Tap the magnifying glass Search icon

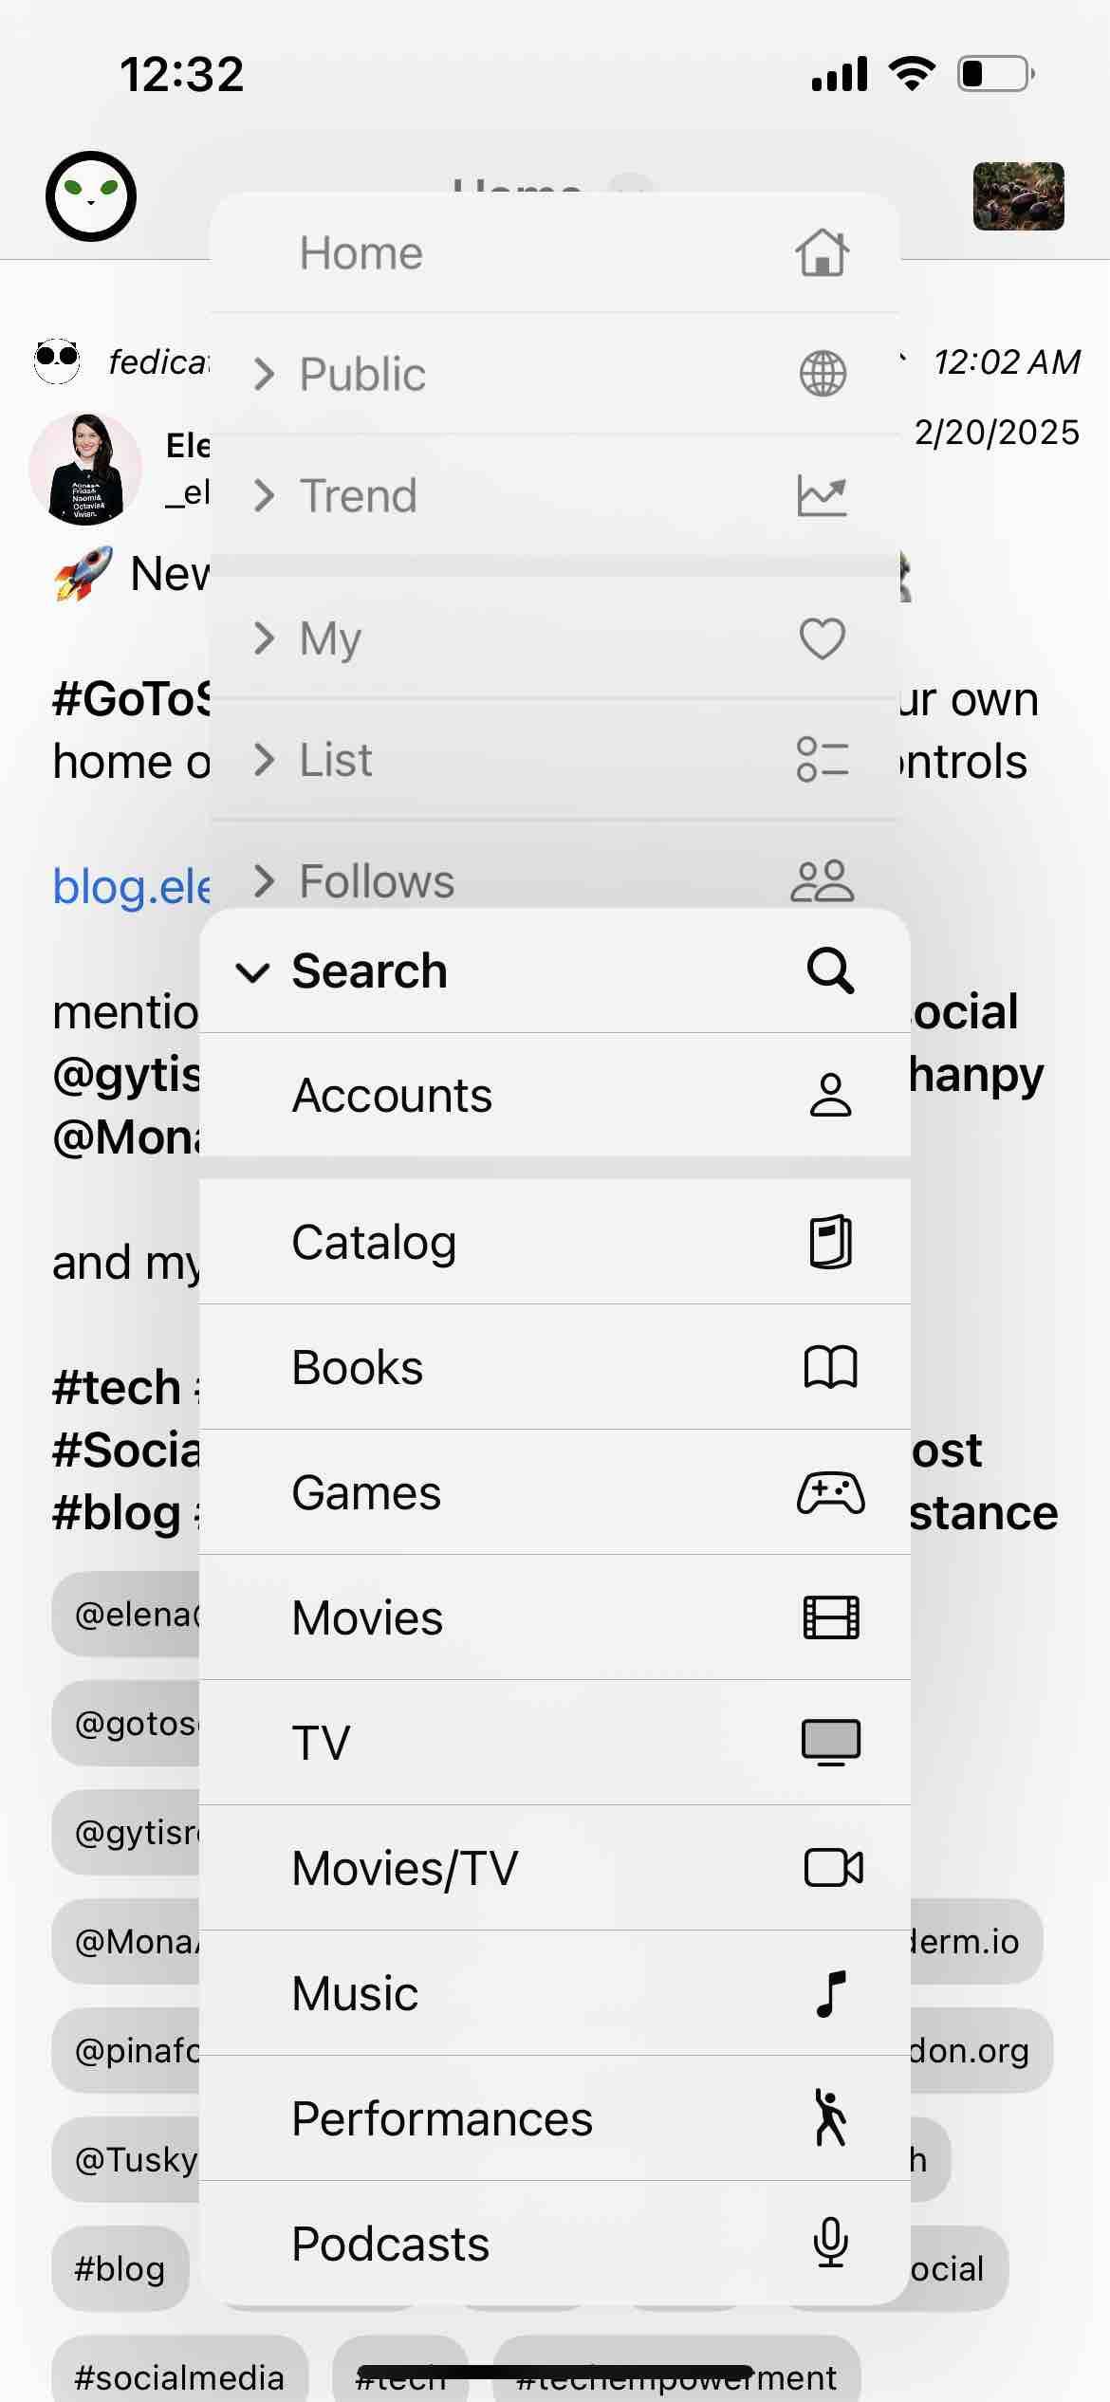point(830,970)
